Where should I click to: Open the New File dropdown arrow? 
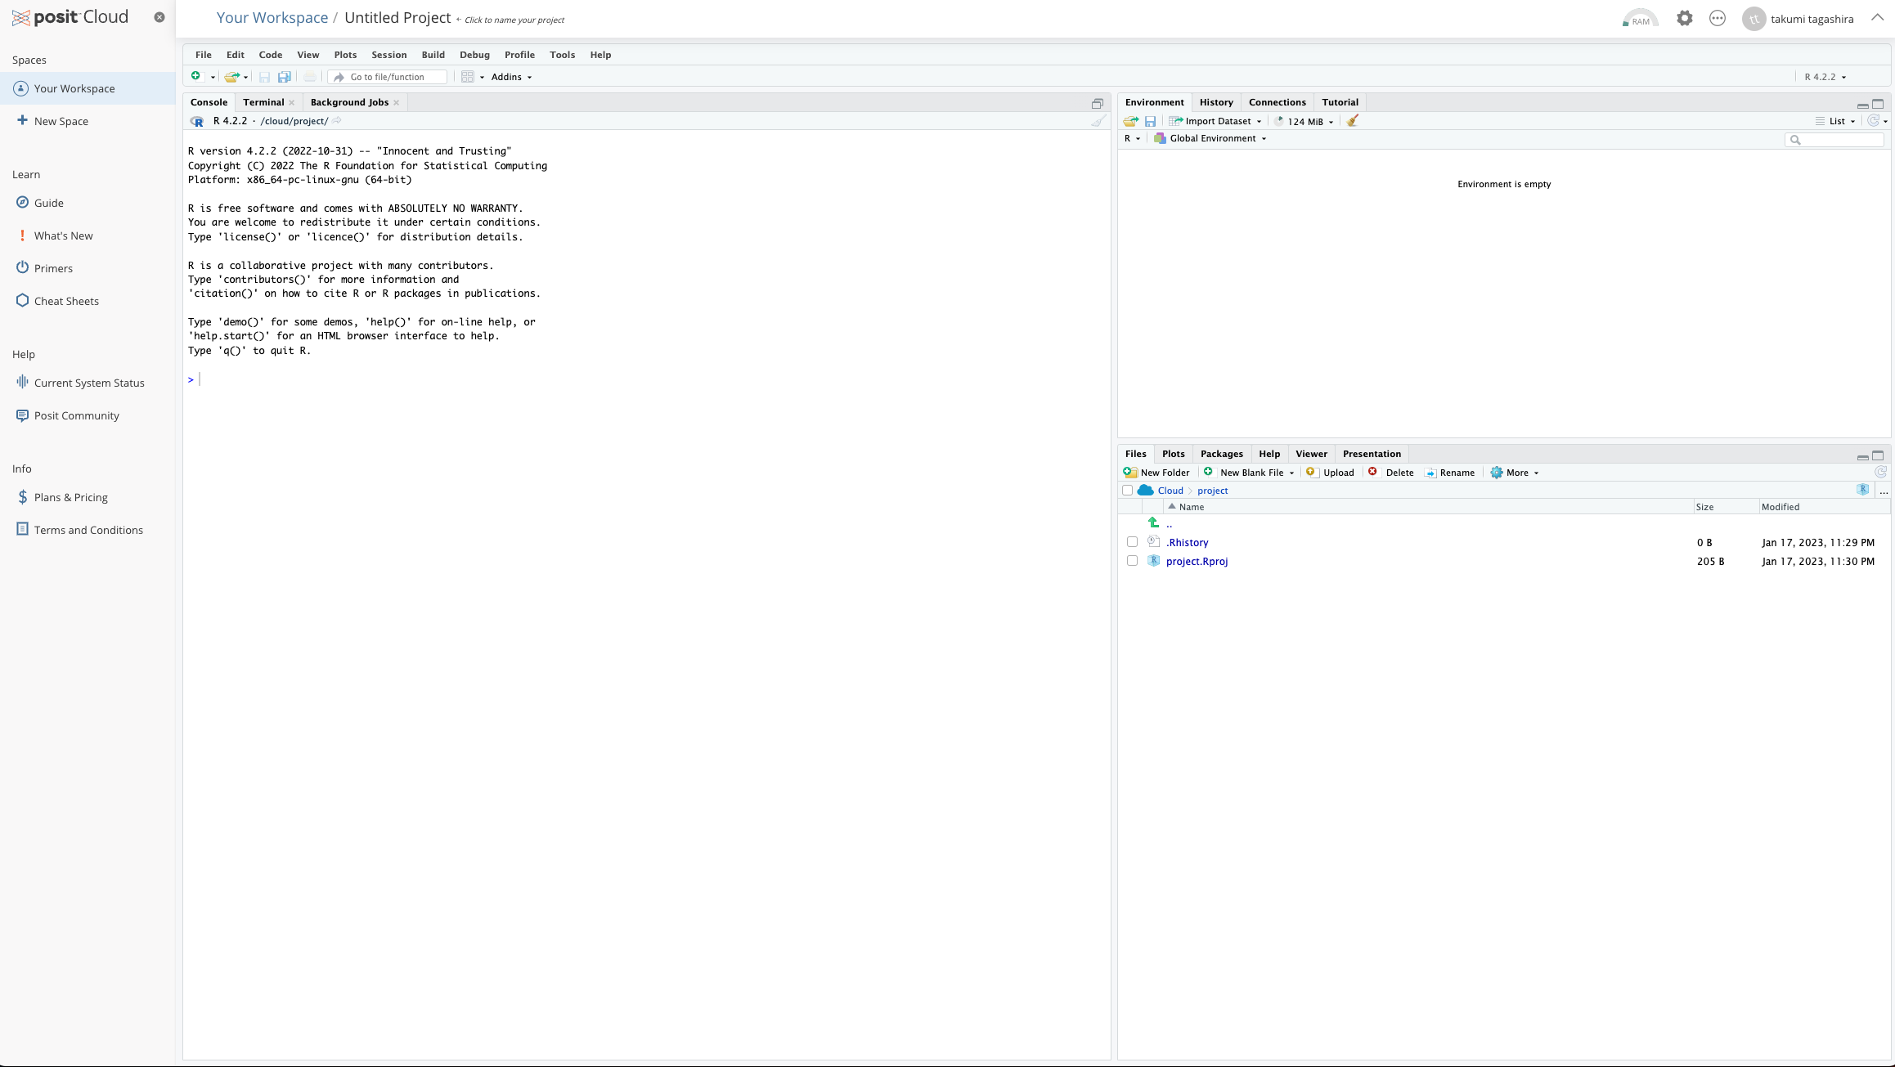[213, 78]
